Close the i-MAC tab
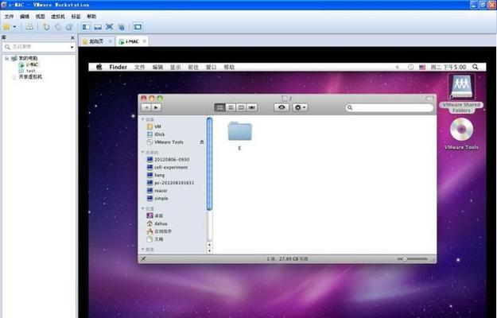Image resolution: width=497 pixels, height=318 pixels. (x=145, y=41)
